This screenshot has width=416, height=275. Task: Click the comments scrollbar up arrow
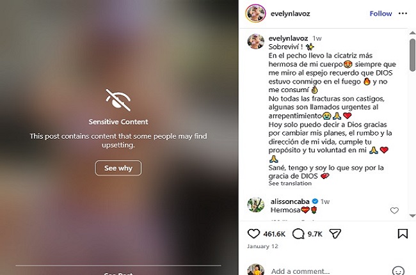click(x=412, y=33)
